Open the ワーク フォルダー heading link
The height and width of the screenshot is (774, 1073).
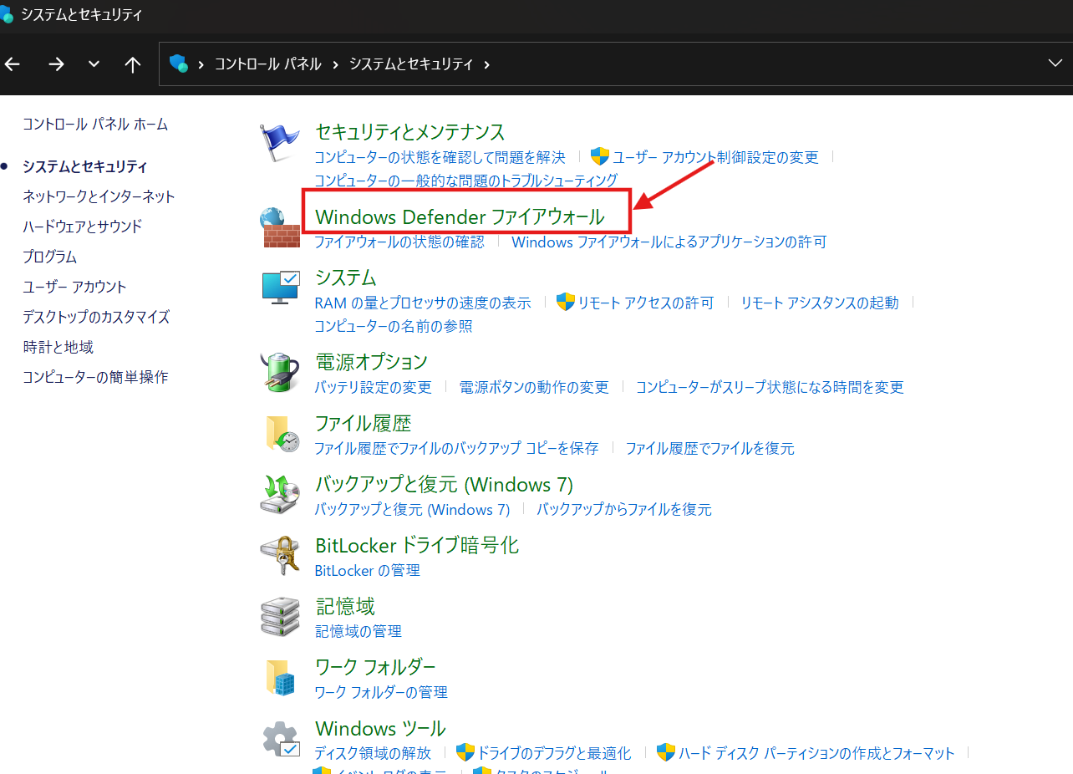pos(375,667)
